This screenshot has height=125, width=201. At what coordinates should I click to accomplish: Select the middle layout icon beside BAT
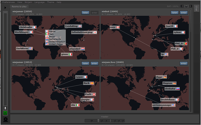point(186,6)
